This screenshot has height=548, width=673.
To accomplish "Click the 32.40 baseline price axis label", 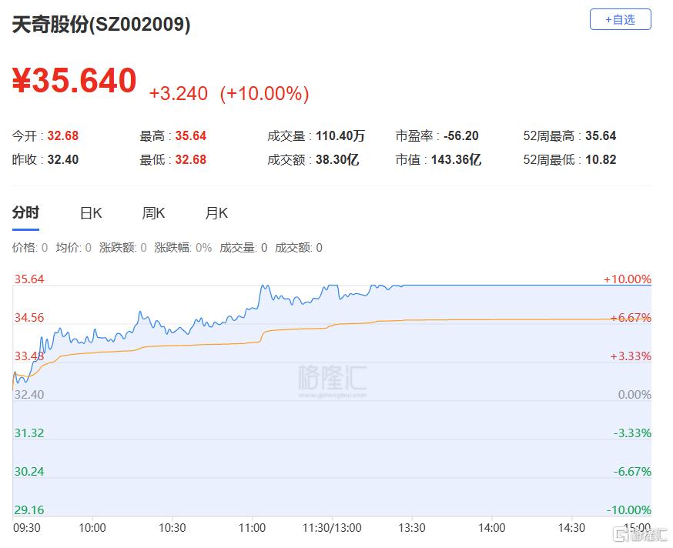I will [28, 394].
